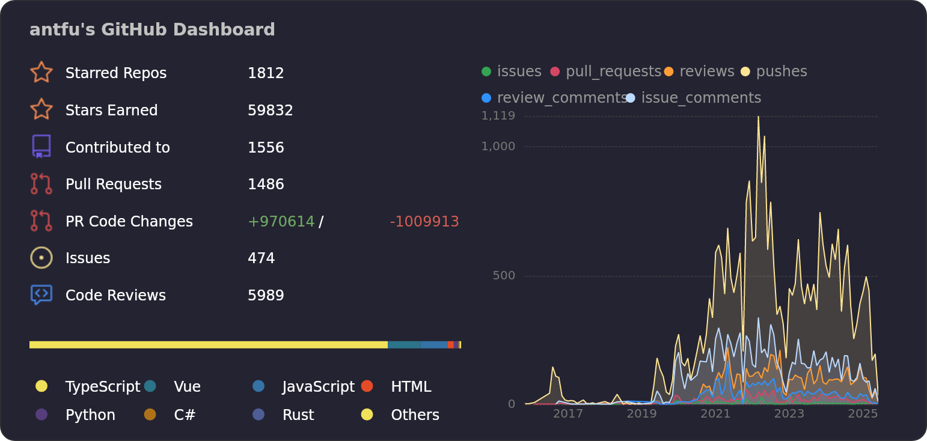Click the Pull Requests branch icon
Screen dimensions: 927x441
[x=41, y=184]
